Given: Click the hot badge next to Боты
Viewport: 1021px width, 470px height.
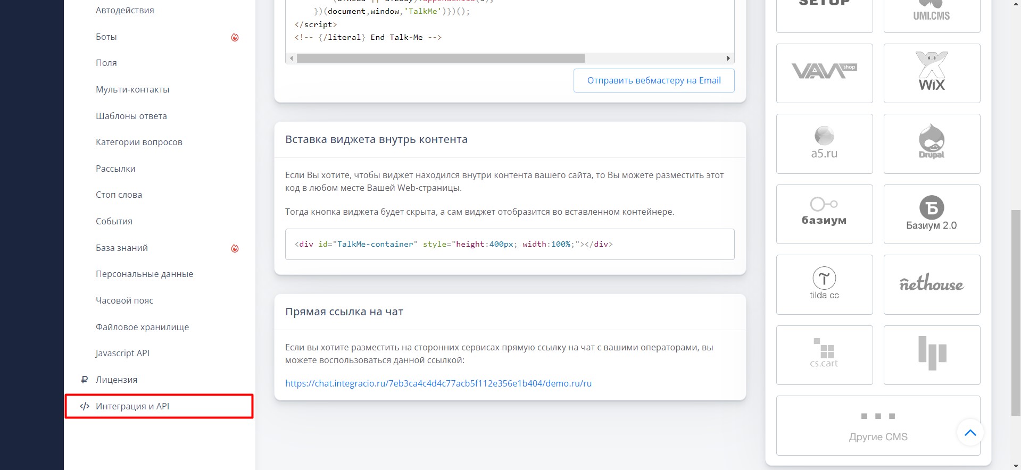Looking at the screenshot, I should (235, 37).
